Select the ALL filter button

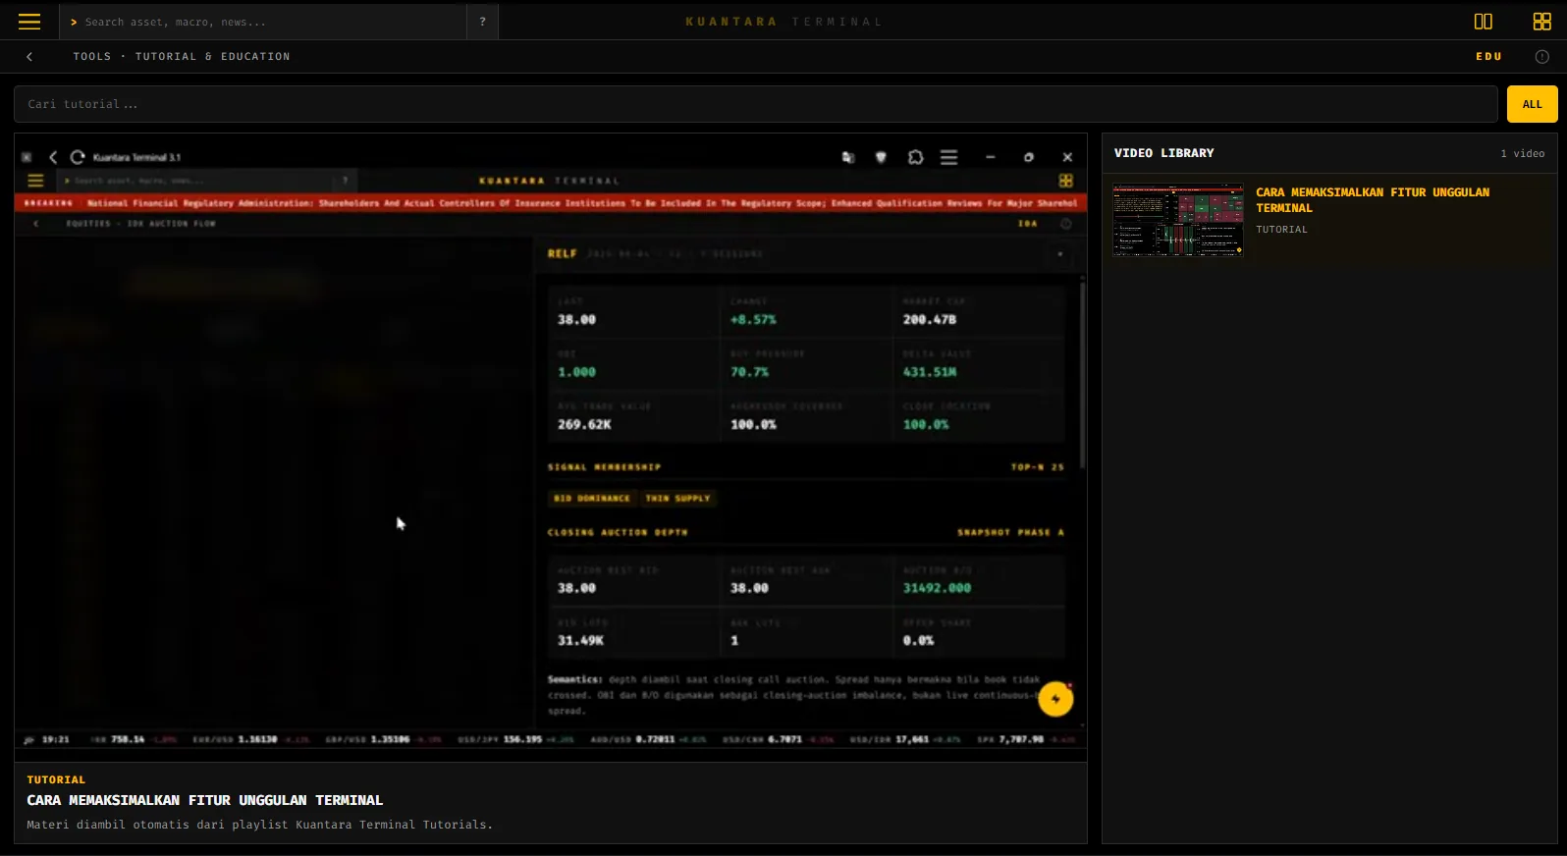(x=1532, y=104)
